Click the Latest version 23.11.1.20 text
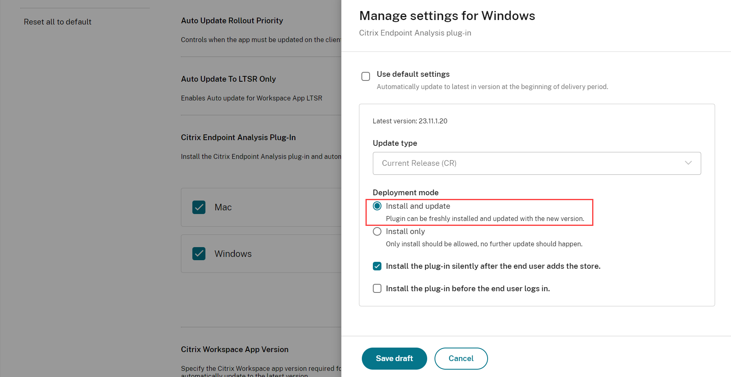The height and width of the screenshot is (377, 731). 410,121
